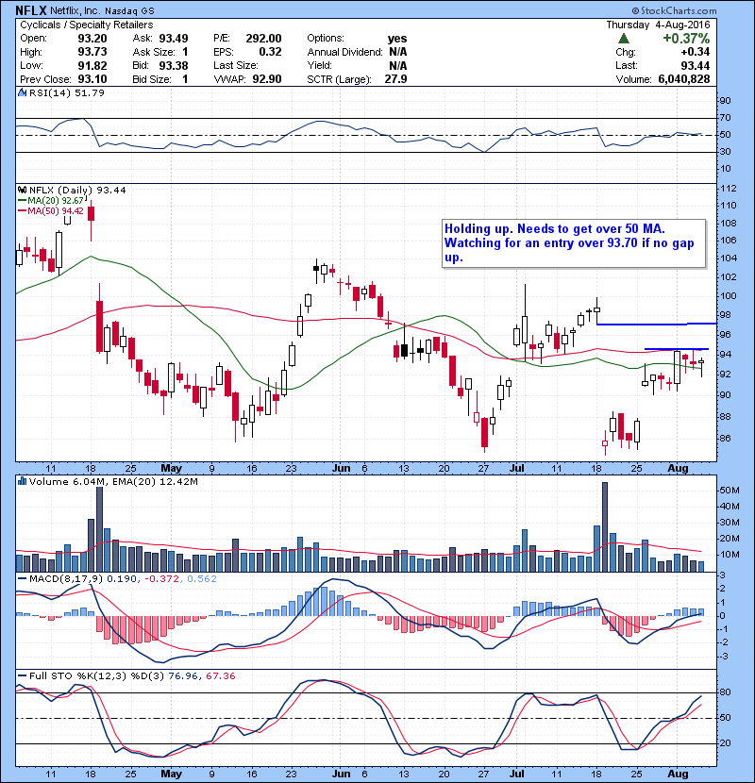Image resolution: width=755 pixels, height=783 pixels.
Task: Click the -3 mark on MACD axis
Action: 724,657
